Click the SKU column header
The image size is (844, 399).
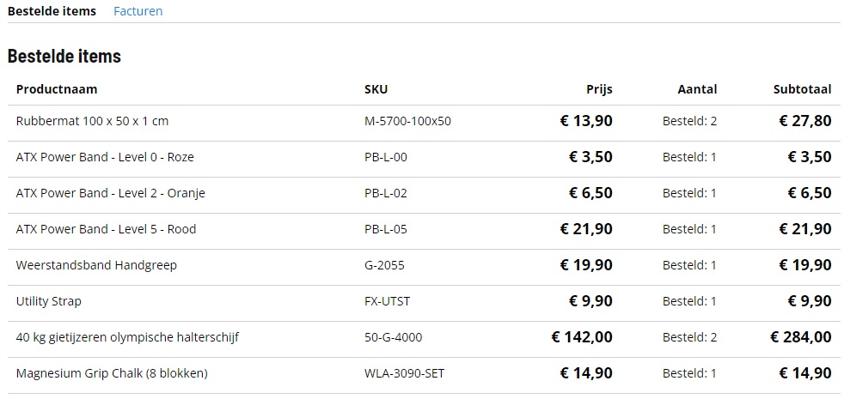[x=376, y=89]
